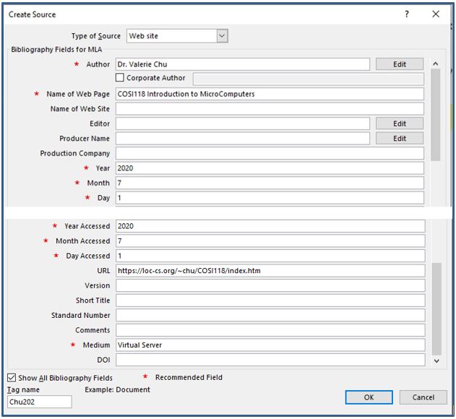This screenshot has height=419, width=456.
Task: Click the URL input field
Action: 269,271
